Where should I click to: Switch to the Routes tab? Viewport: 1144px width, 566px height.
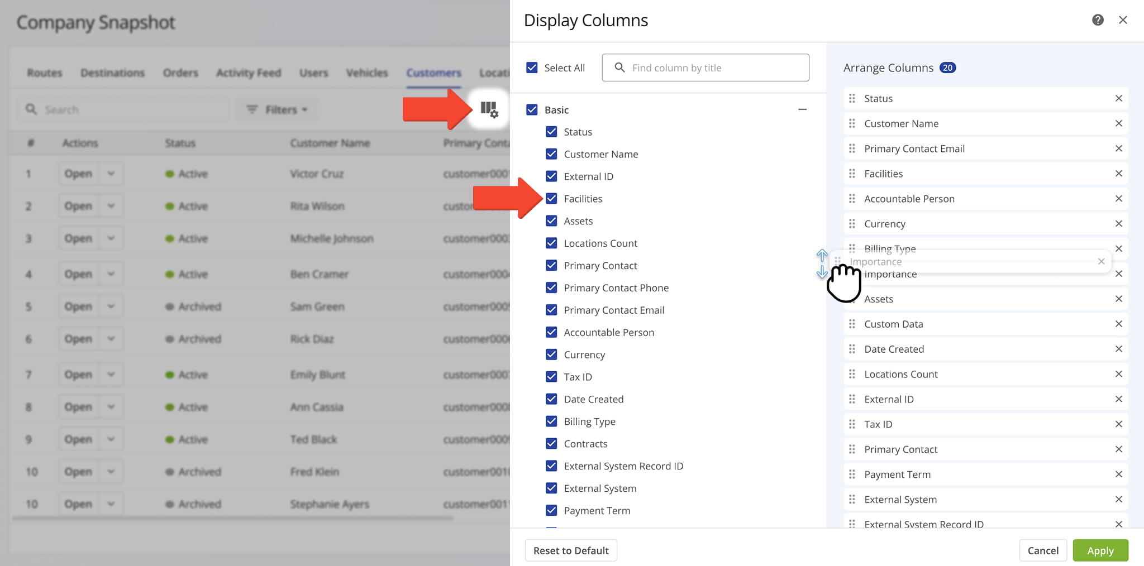pyautogui.click(x=45, y=73)
